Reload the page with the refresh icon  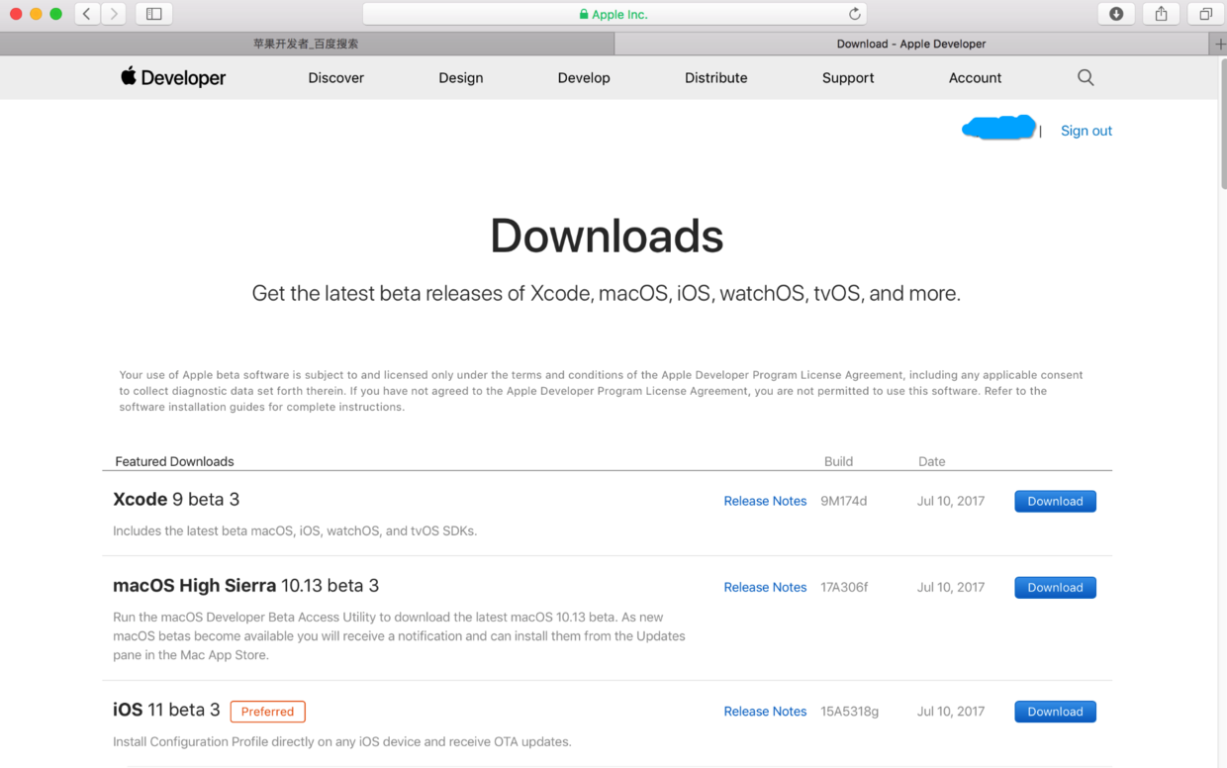point(854,14)
